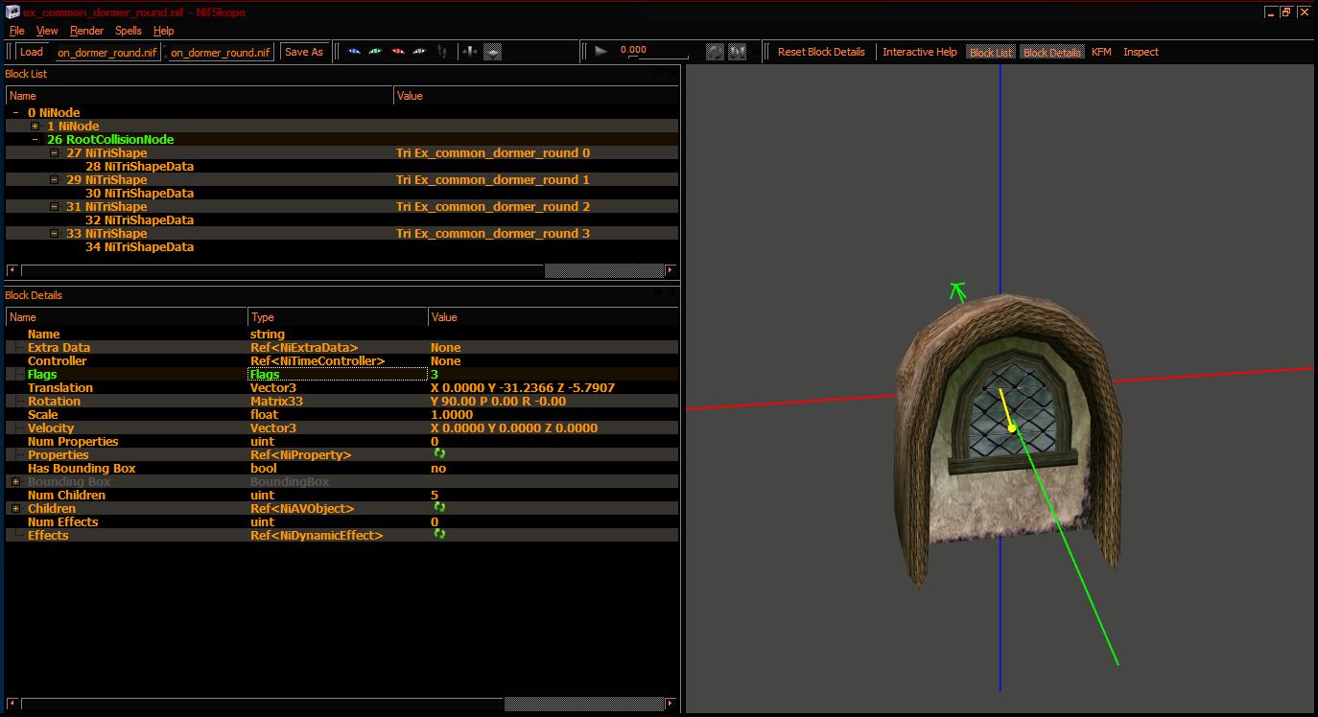Collapse the 29 NiTriShape node
Viewport: 1318px width, 717px height.
(x=55, y=180)
